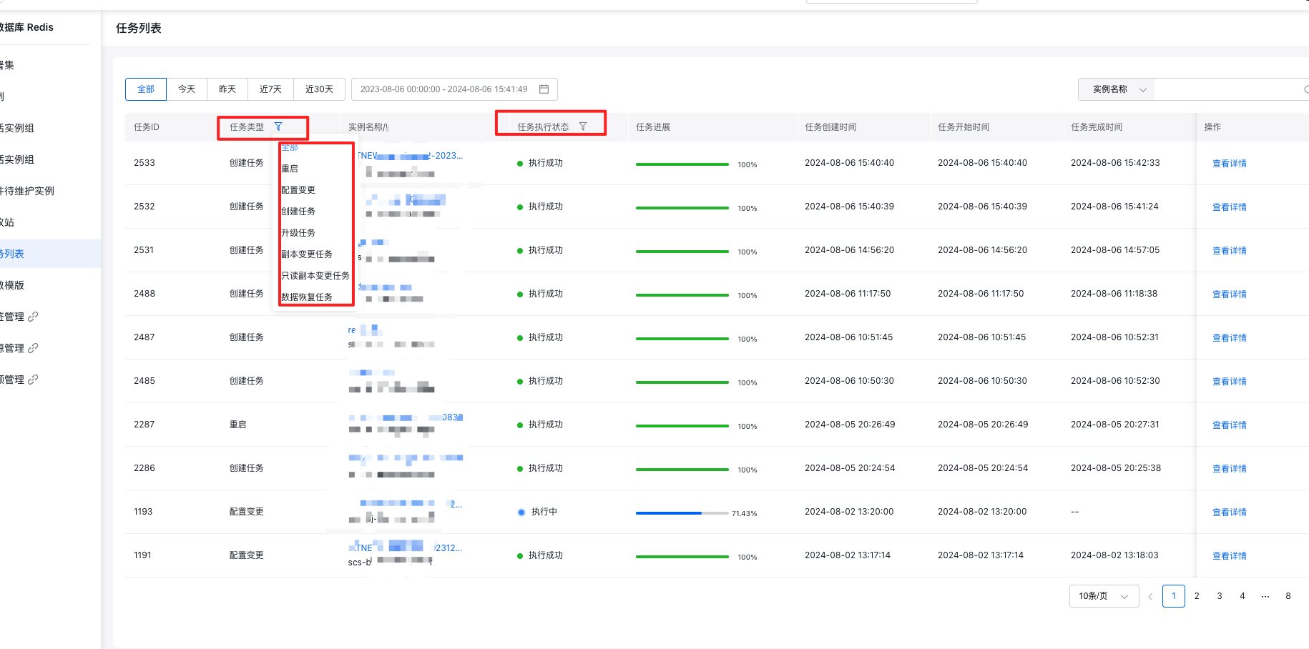Go to previous page arrow
Screen dimensions: 1309x649
tap(1150, 596)
